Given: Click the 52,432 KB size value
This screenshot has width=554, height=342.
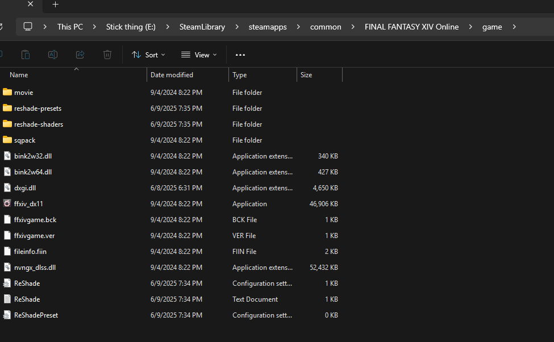Looking at the screenshot, I should (x=324, y=268).
